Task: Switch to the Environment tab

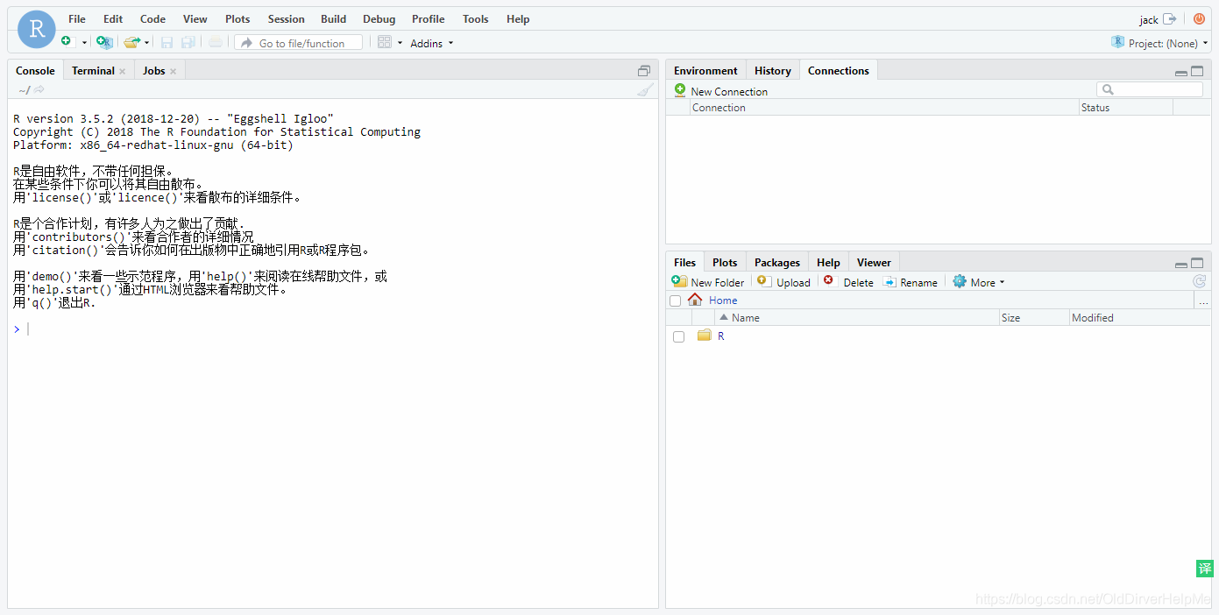Action: tap(705, 71)
